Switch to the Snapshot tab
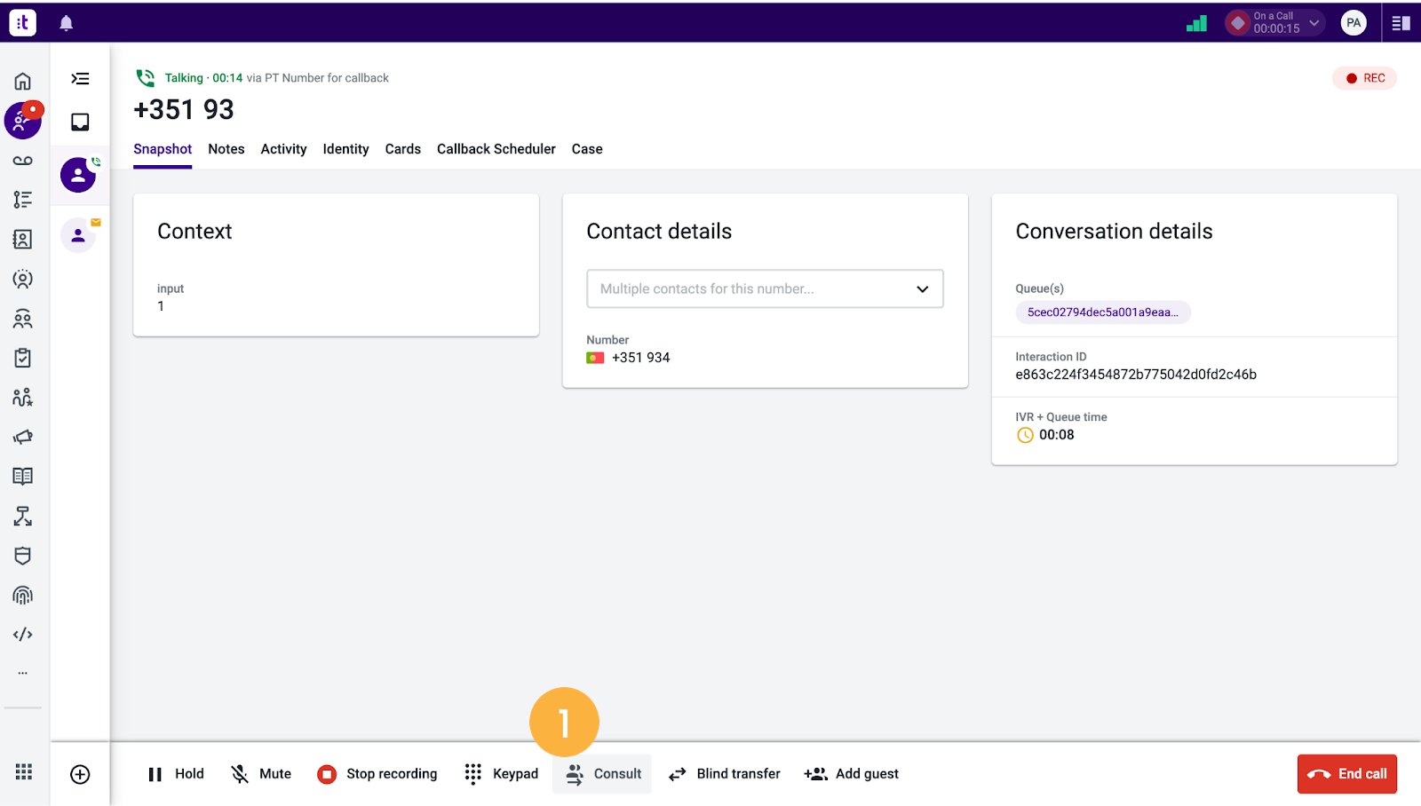The height and width of the screenshot is (806, 1421). (163, 149)
